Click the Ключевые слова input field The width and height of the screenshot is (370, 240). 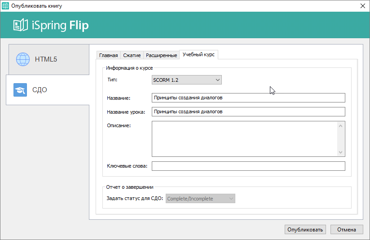pyautogui.click(x=248, y=166)
